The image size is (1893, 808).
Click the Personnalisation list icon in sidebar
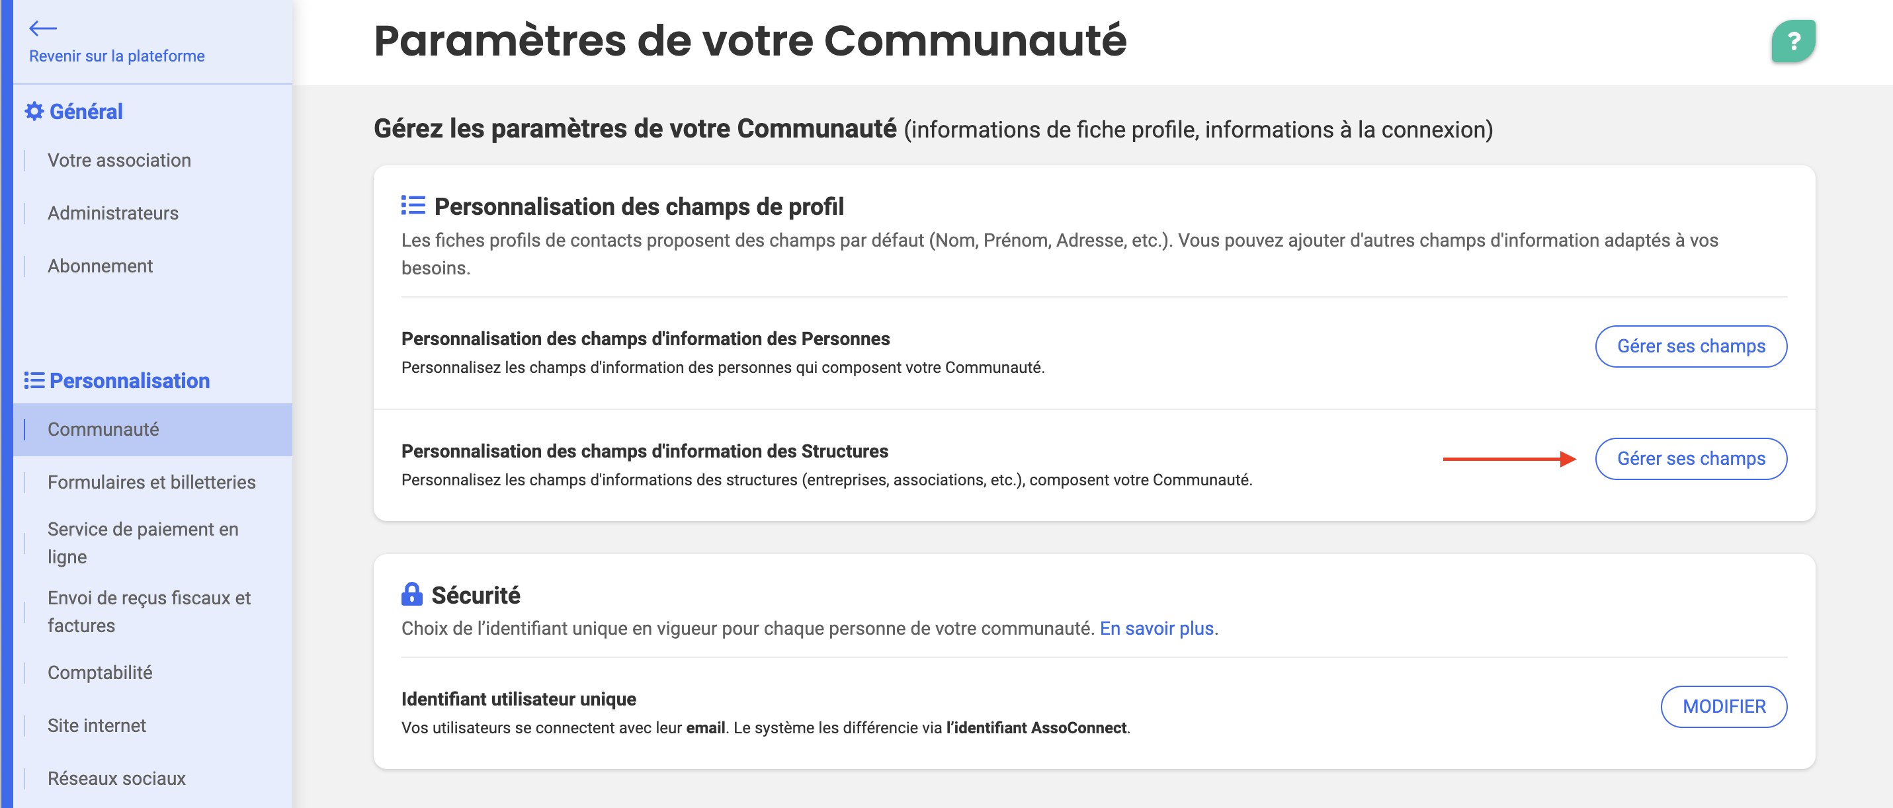[x=34, y=380]
